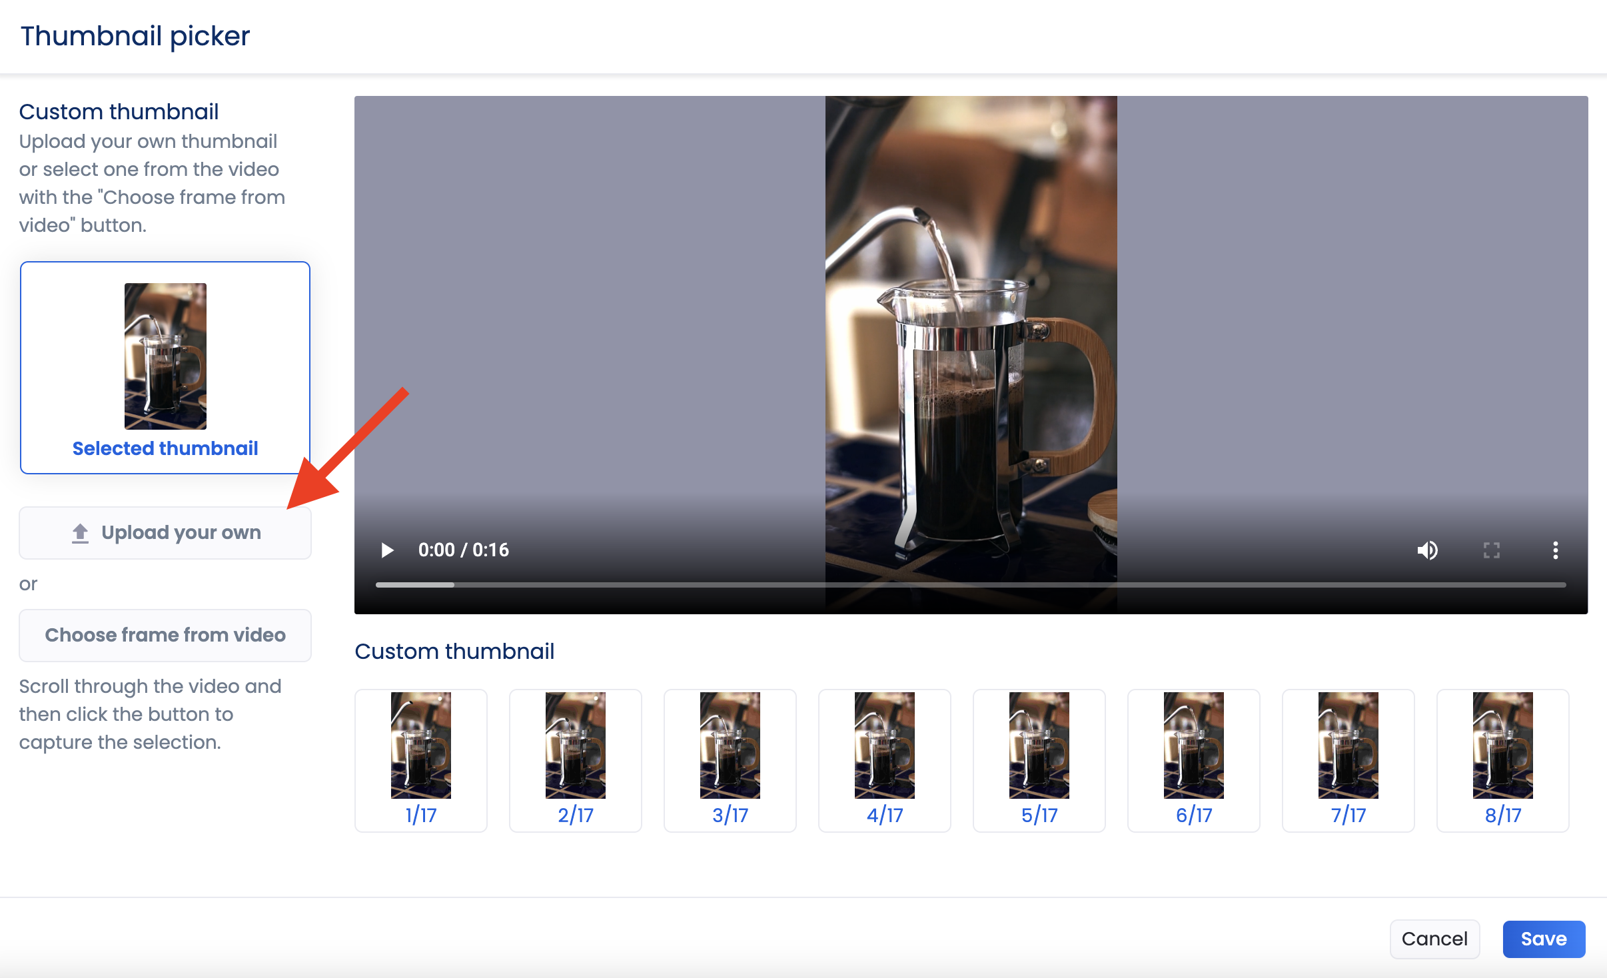The image size is (1607, 978).
Task: Select the currently chosen selected thumbnail
Action: (x=164, y=367)
